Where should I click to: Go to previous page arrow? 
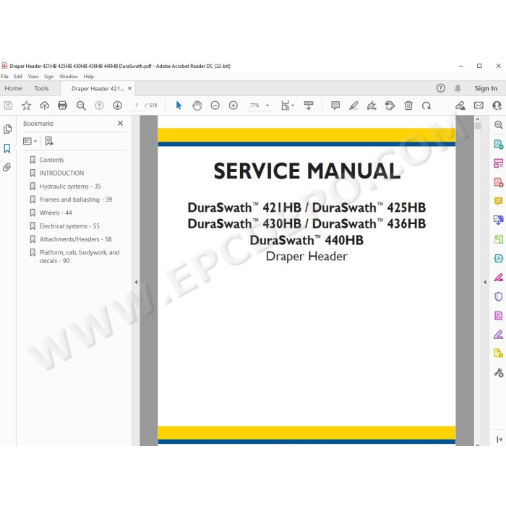(99, 106)
